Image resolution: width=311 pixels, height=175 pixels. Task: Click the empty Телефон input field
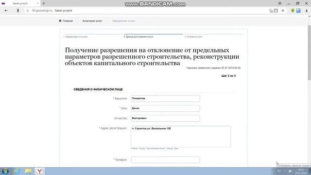coord(165,160)
